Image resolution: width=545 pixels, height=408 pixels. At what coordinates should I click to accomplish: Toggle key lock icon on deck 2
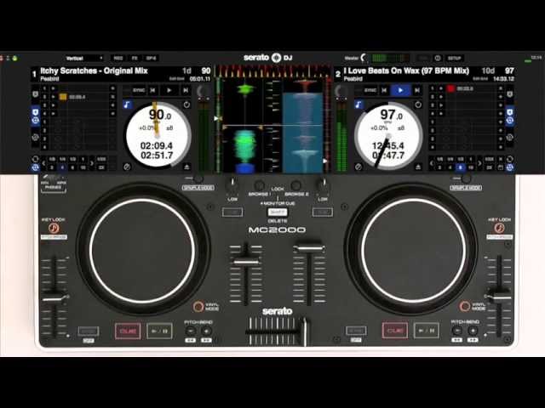point(359,105)
